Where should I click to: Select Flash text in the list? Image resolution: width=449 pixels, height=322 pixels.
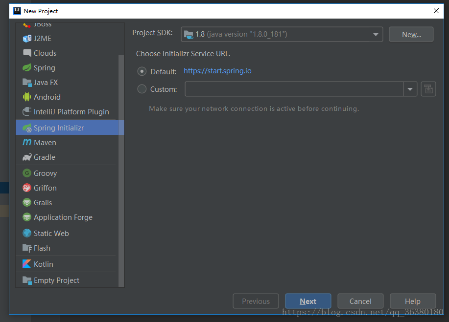tap(42, 248)
